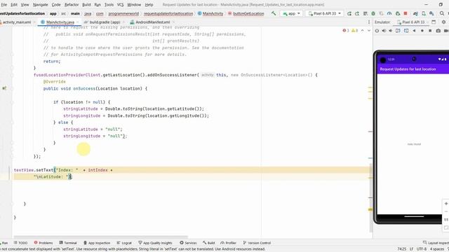The height and width of the screenshot is (252, 449).
Task: Click the green Debug bug icon
Action: pyautogui.click(x=373, y=13)
